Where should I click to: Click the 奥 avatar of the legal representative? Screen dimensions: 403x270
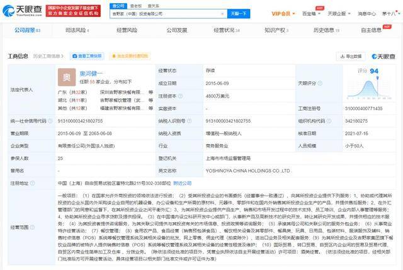tap(67, 77)
